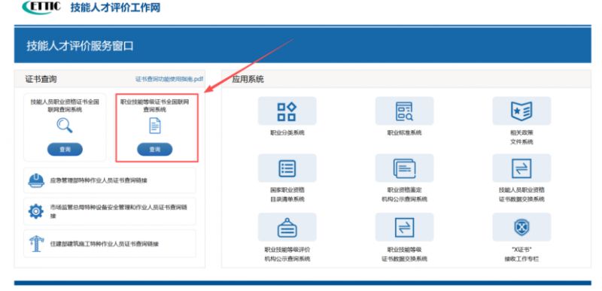Click the document icon for 职业技能等级证书查询
Viewport: 602px width, 291px height.
[x=155, y=126]
